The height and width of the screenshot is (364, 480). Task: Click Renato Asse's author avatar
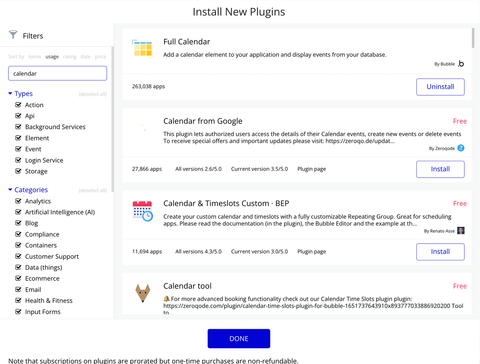click(x=461, y=231)
